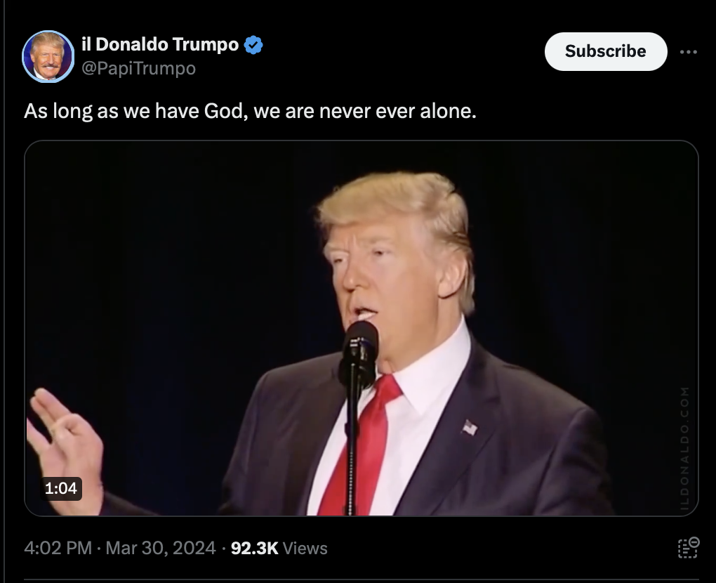Click the Mar 30, 2024 post date
Screen dimensions: 716x583
coord(161,548)
